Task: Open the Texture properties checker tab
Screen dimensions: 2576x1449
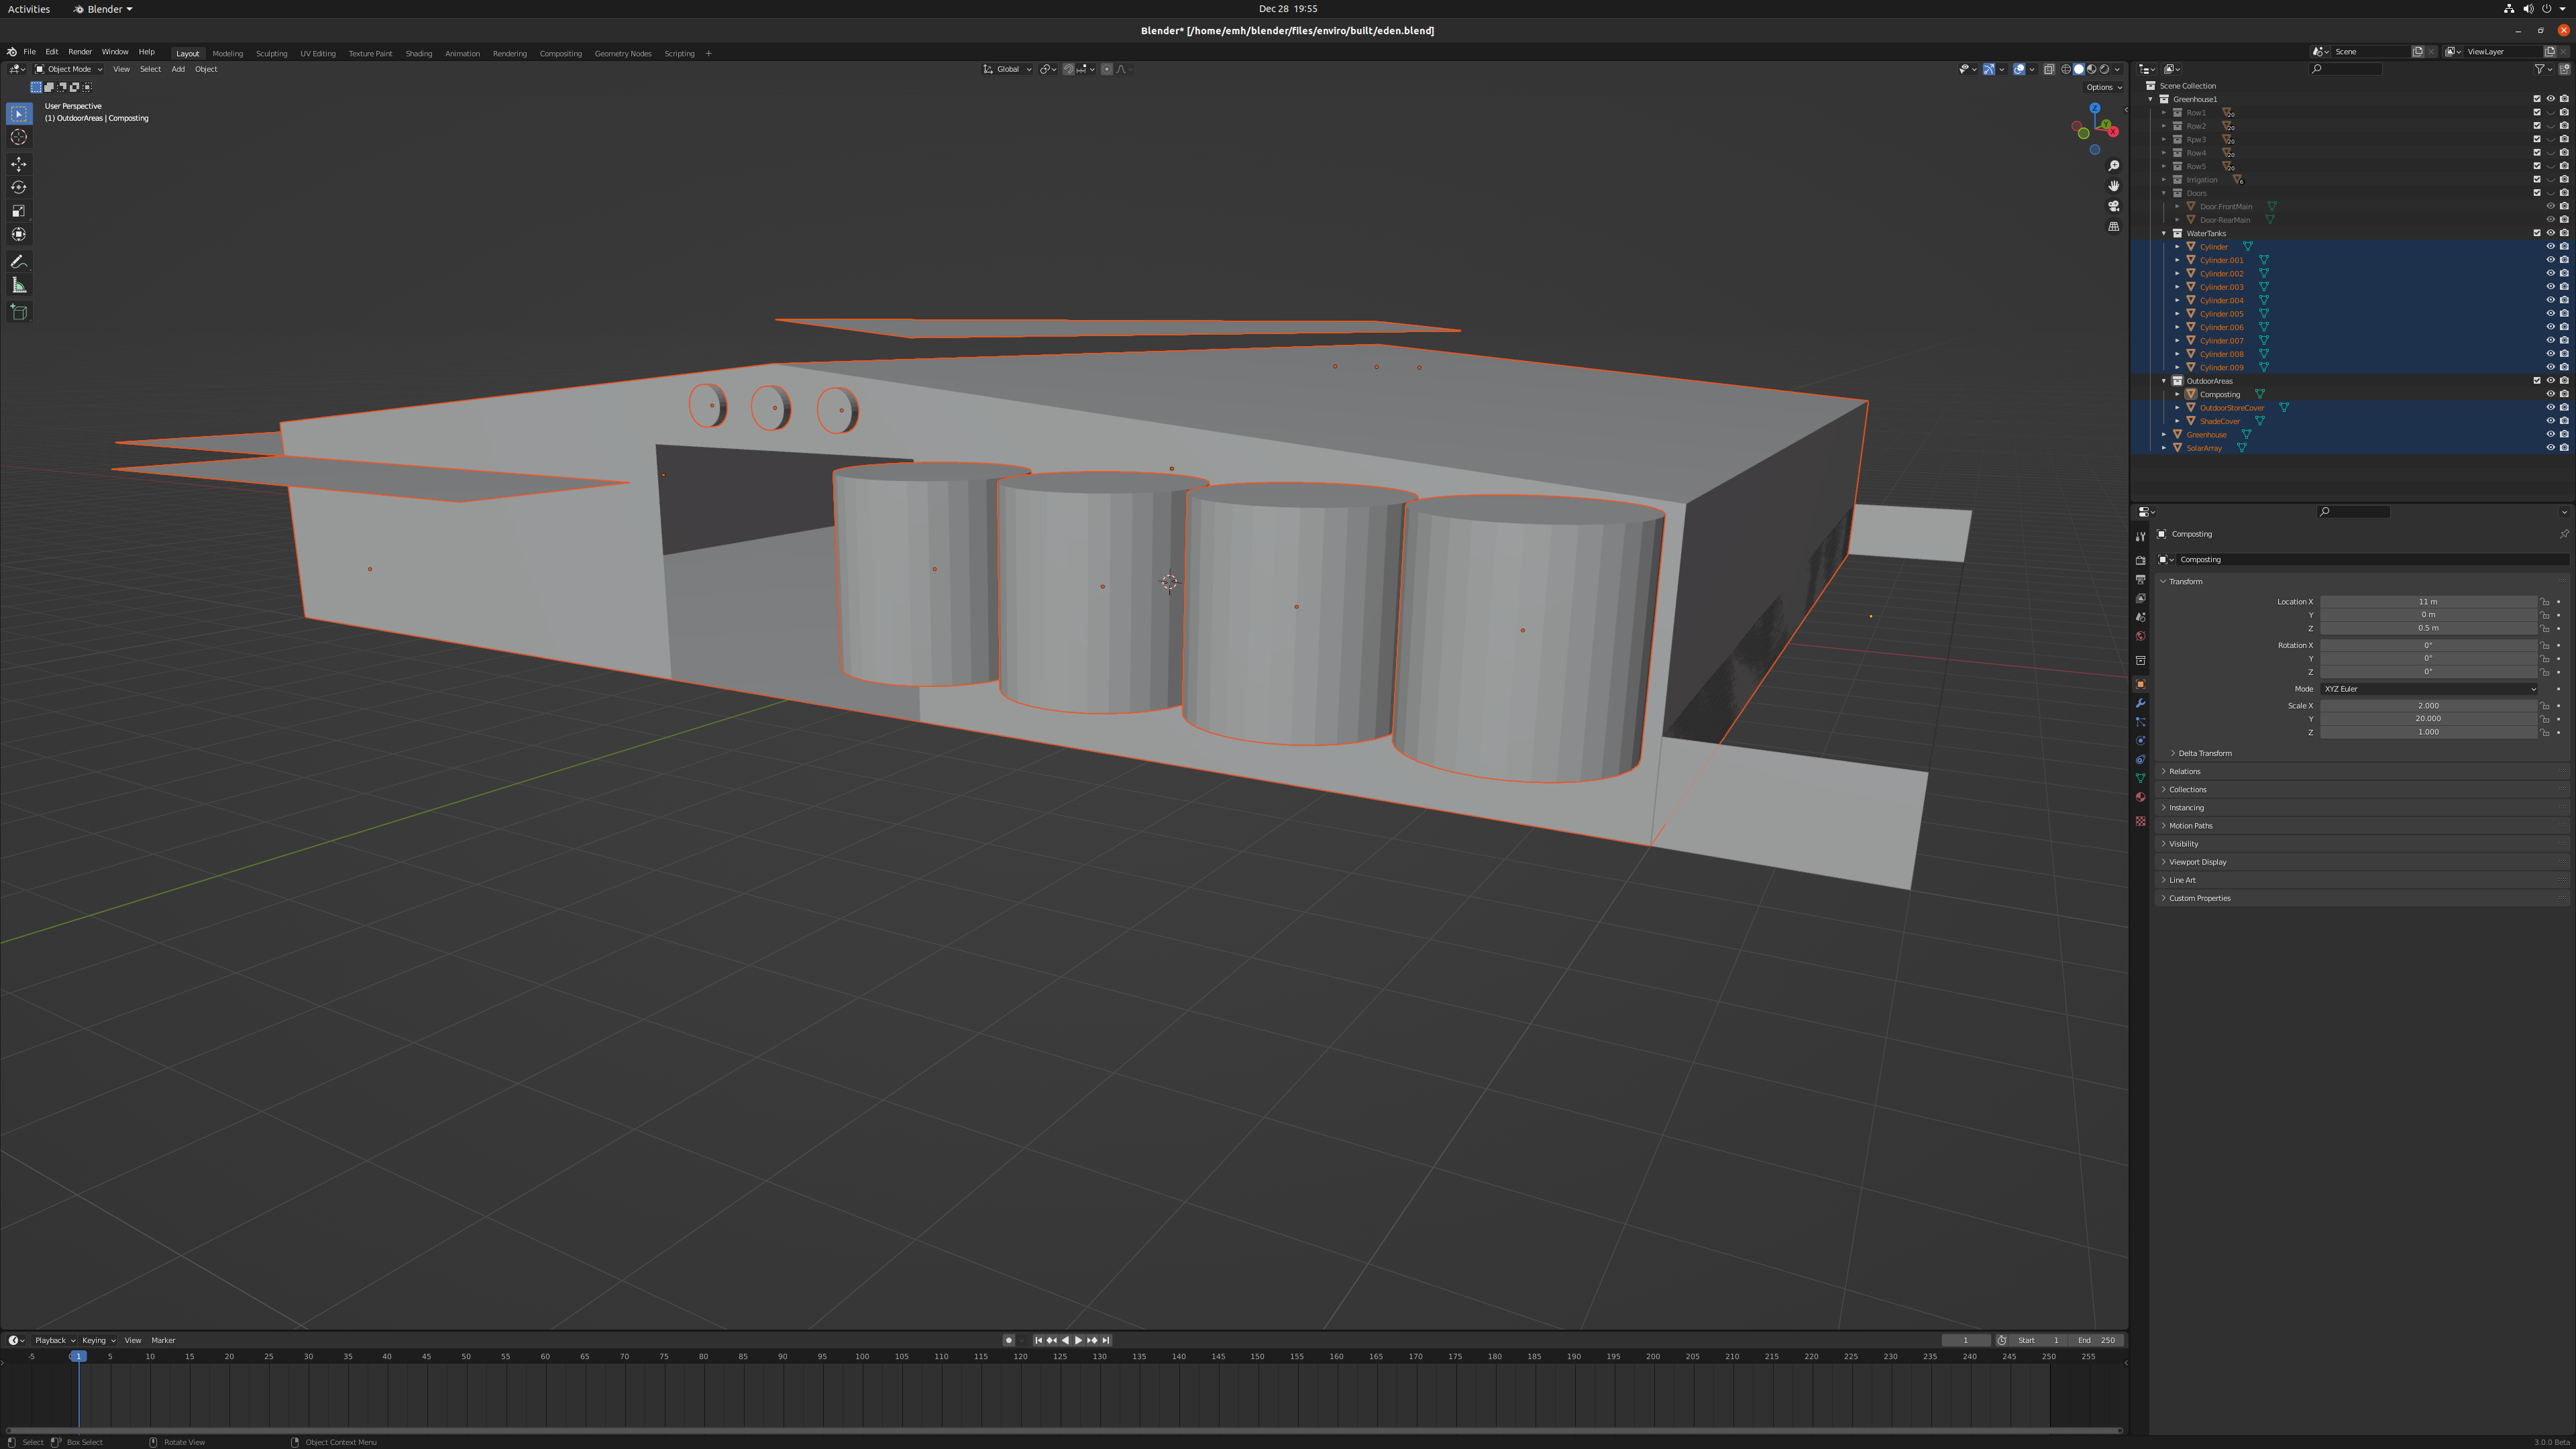Action: [x=2140, y=821]
